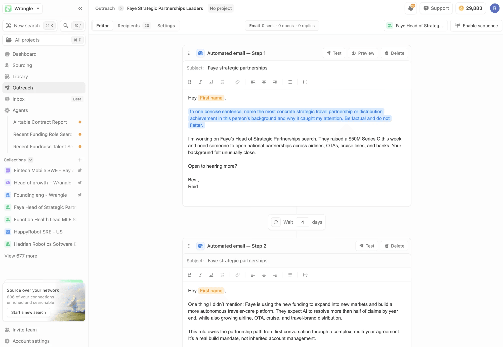Apply underline in Step 1 toolbar

(211, 82)
